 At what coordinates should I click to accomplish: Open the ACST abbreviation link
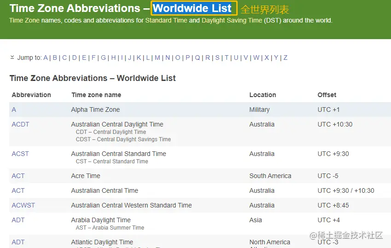tap(20, 154)
